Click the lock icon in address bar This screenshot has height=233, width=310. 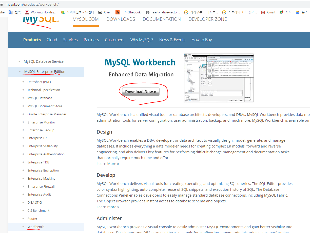2,4
